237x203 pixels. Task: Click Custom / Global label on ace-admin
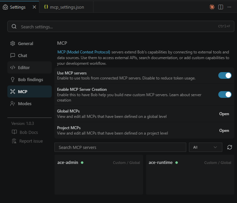127,163
